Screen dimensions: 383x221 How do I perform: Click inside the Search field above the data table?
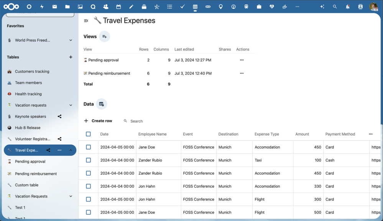click(x=136, y=121)
